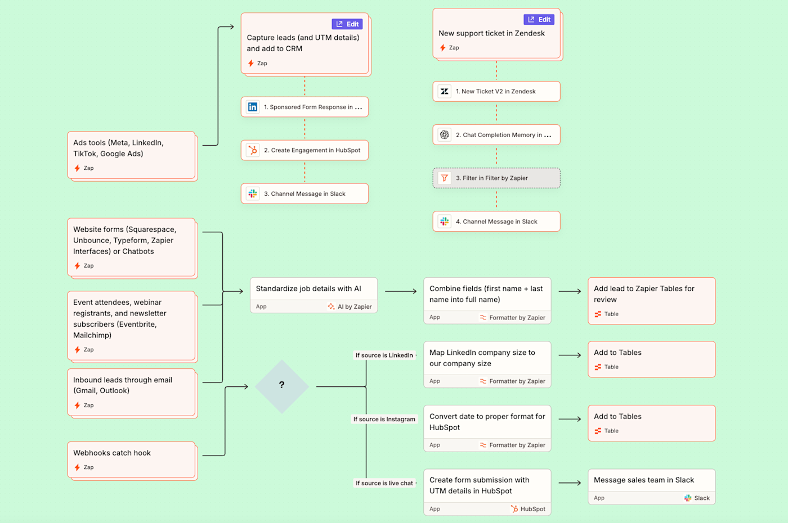Click funnel icon in Filter by Zapier step
This screenshot has height=523, width=788.
[445, 178]
